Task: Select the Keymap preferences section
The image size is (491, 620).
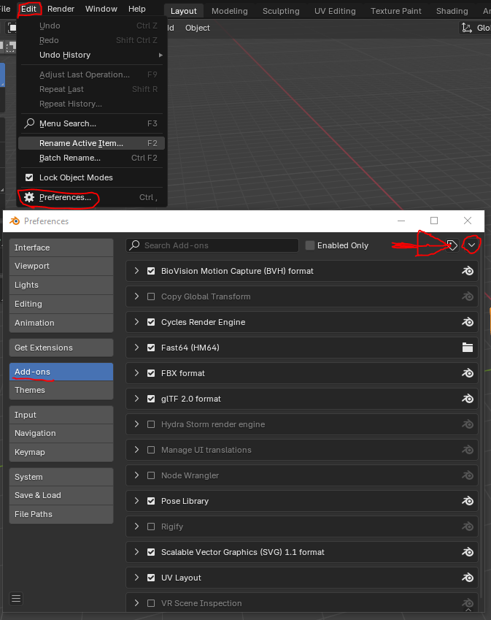Action: click(61, 452)
